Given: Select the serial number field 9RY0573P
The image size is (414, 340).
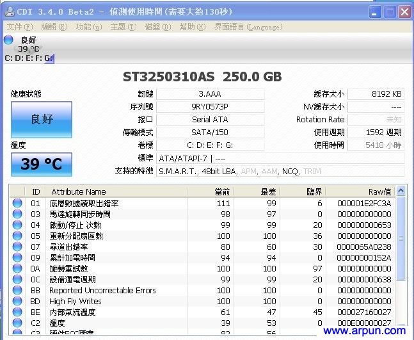Looking at the screenshot, I should click(x=209, y=107).
